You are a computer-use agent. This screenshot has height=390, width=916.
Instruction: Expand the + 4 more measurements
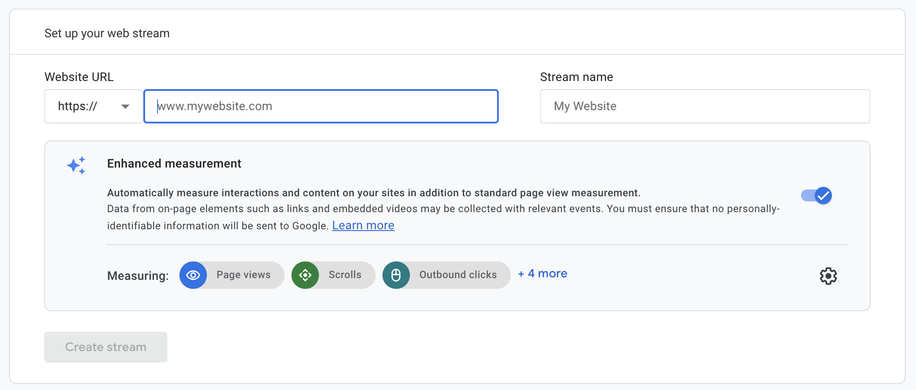click(x=543, y=273)
